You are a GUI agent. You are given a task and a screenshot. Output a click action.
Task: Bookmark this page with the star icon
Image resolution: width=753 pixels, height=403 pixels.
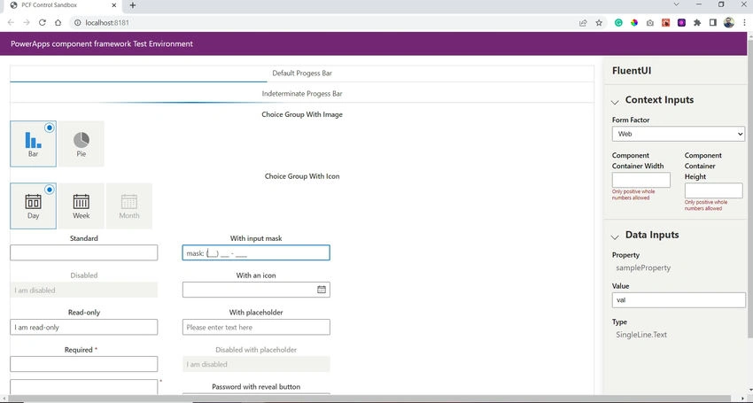(599, 22)
